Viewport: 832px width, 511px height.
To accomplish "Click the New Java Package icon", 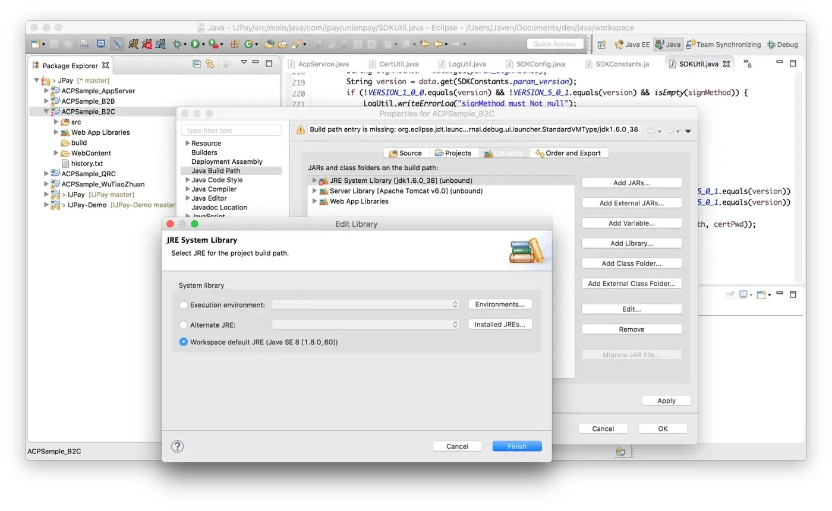I will [x=235, y=44].
